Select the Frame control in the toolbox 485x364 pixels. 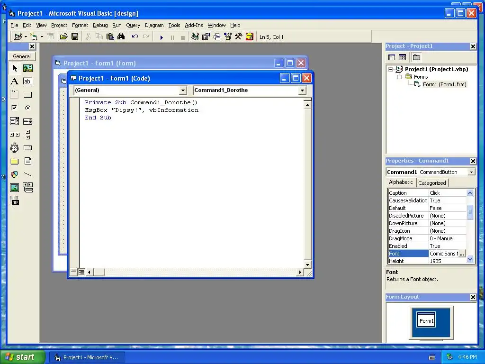pyautogui.click(x=15, y=94)
